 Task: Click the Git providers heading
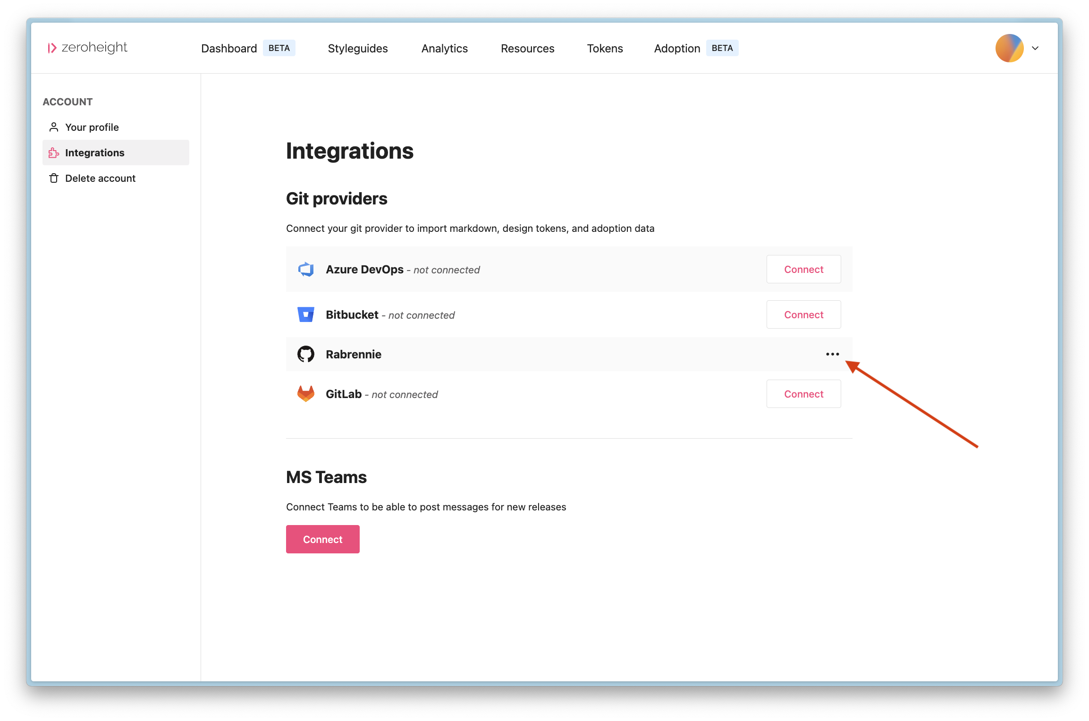point(337,198)
